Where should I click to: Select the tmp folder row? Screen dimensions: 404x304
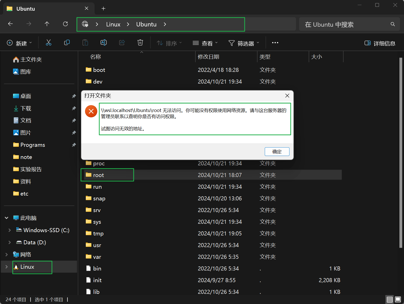[x=213, y=233]
